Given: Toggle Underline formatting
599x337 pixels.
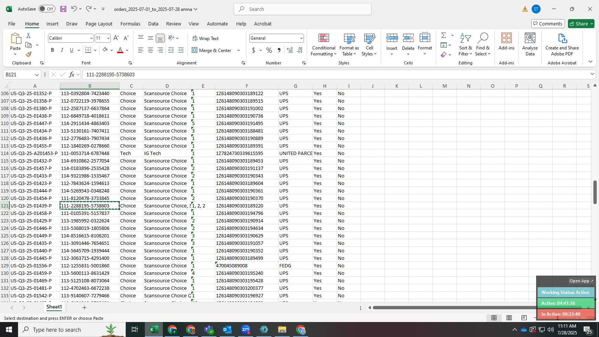Looking at the screenshot, I should pyautogui.click(x=72, y=50).
